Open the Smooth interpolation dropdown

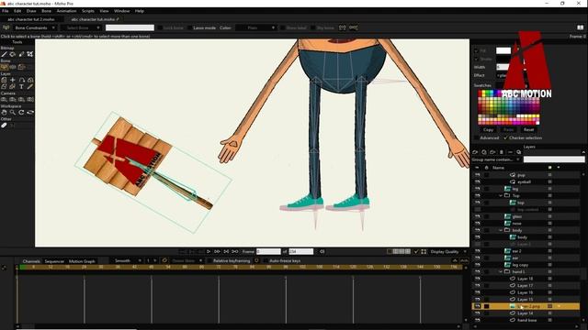(x=128, y=260)
